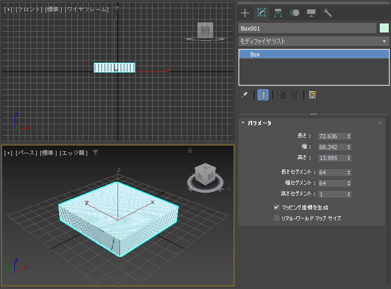Click the 前 ViewCube face in front viewport

[x=205, y=30]
